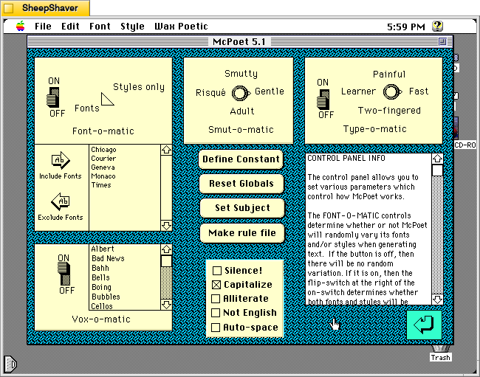Toggle the Type-o-matic ON/OFF switch
The image size is (480, 377).
coord(323,100)
